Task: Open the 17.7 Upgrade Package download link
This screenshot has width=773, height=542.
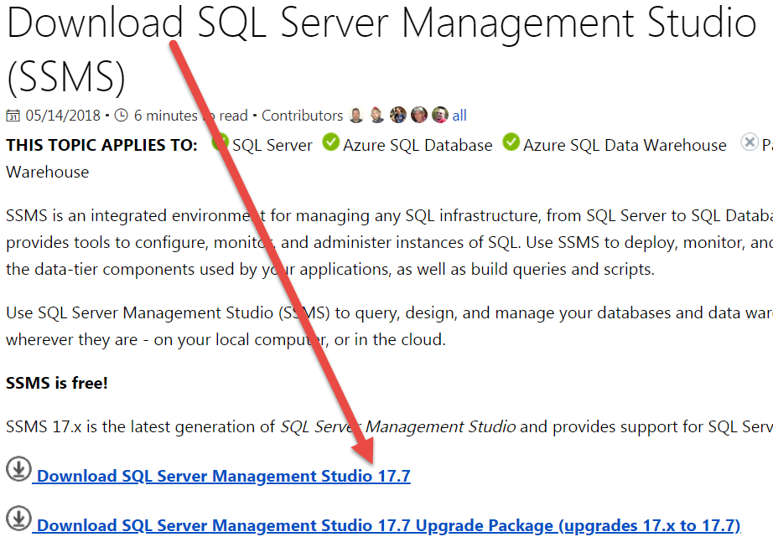Action: click(x=388, y=526)
